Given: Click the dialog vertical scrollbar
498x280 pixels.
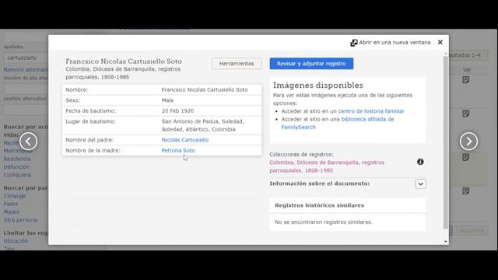Looking at the screenshot, I should click(446, 142).
